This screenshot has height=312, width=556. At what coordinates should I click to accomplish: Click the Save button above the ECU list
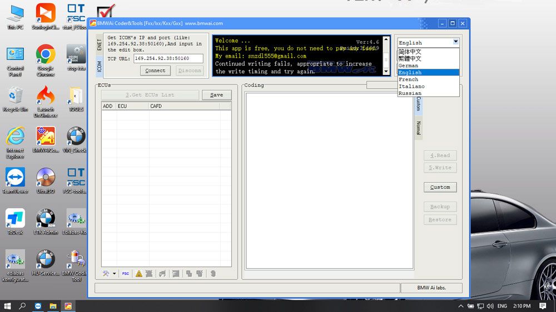[x=217, y=95]
